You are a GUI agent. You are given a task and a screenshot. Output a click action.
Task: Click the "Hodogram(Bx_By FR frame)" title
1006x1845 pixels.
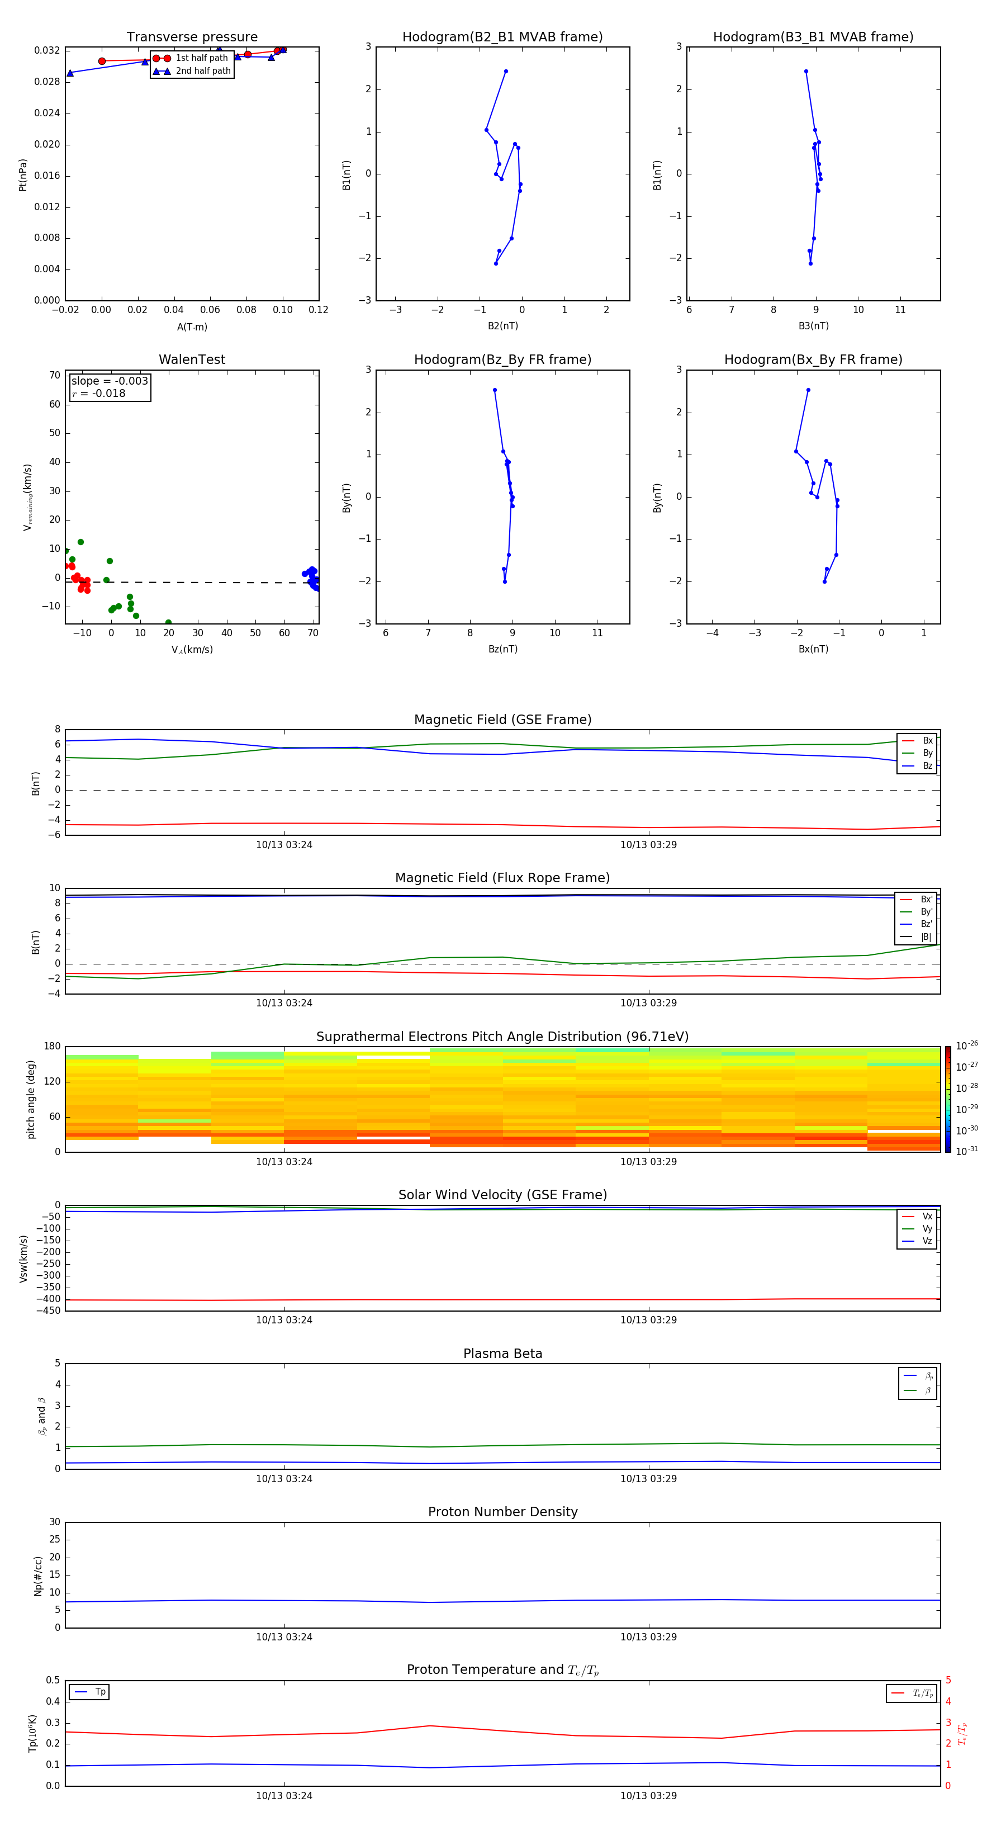point(813,359)
